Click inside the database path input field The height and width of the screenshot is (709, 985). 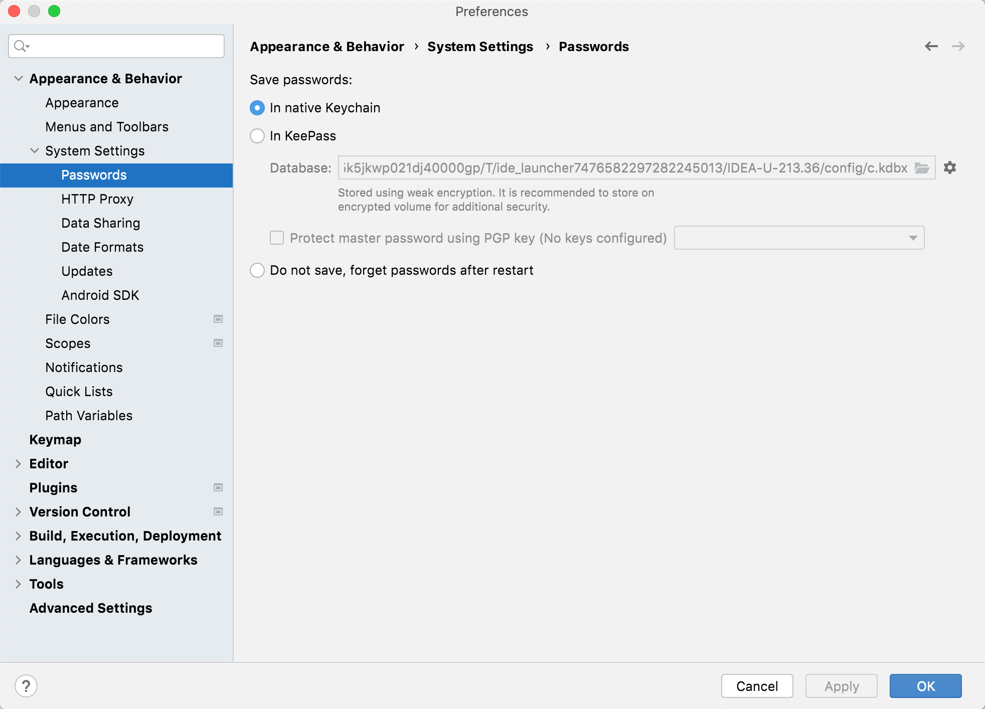(628, 167)
